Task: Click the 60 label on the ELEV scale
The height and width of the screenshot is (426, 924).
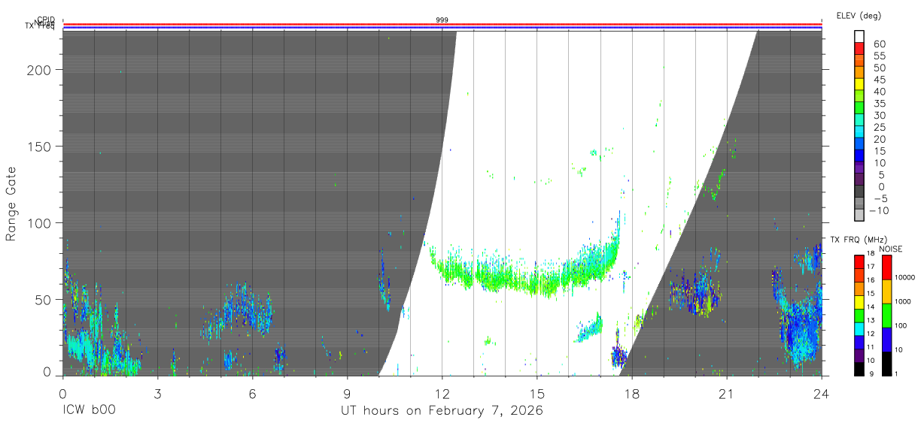Action: (x=880, y=44)
